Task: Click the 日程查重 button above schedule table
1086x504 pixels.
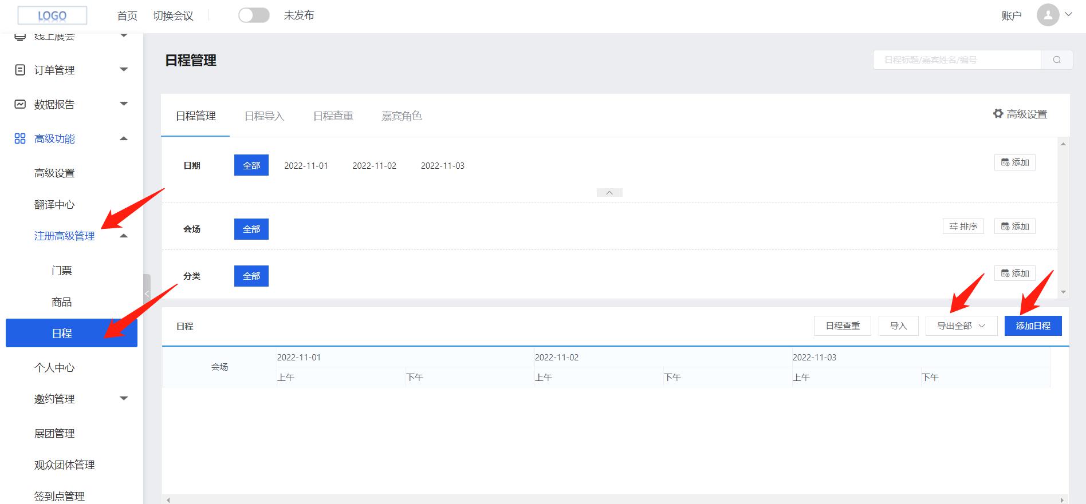Action: (x=843, y=326)
